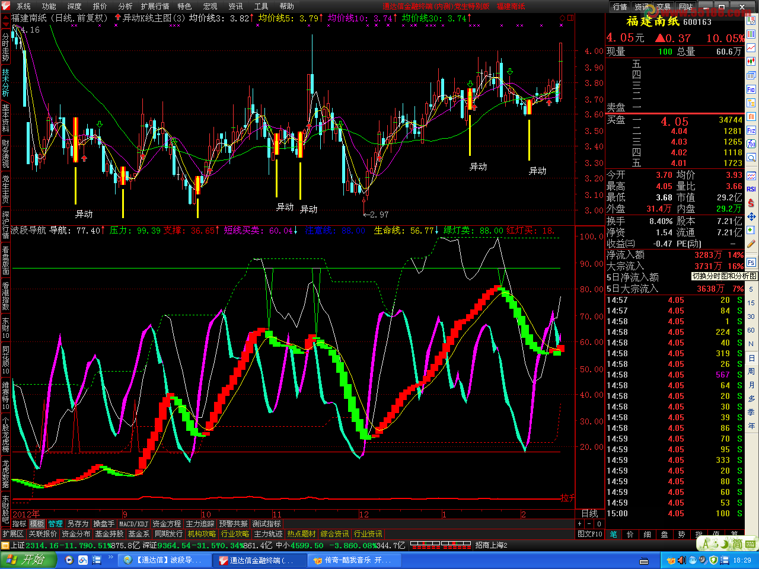This screenshot has width=759, height=569.
Task: Toggle the F5 time-share analysis chart icon
Action: coord(751,261)
